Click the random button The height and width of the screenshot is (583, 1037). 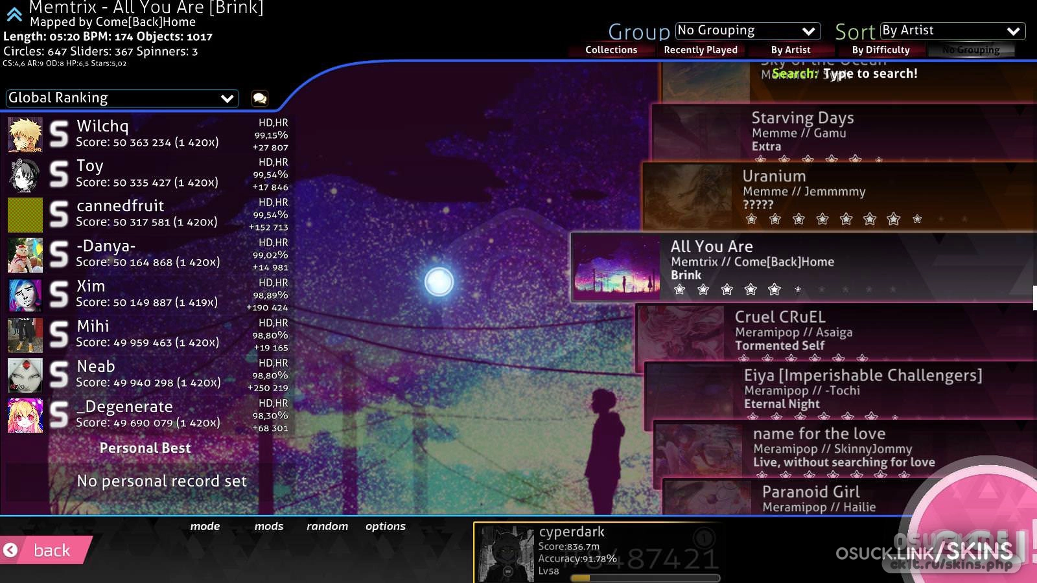[x=327, y=526]
